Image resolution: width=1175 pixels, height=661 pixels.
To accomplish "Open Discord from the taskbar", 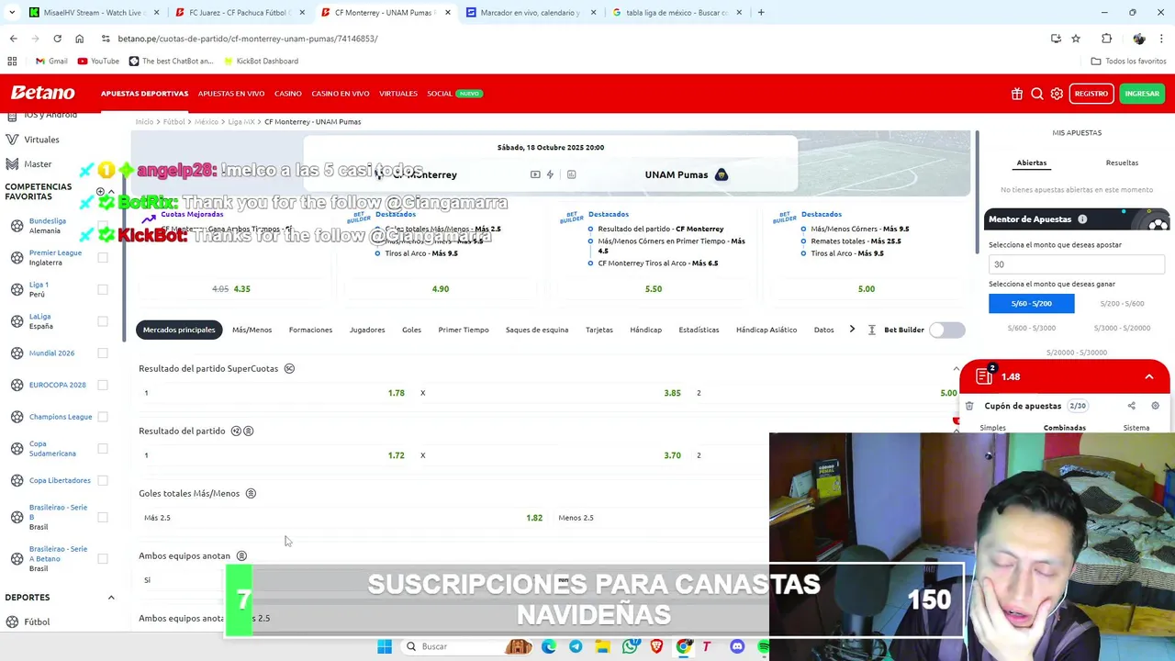I will (x=737, y=646).
